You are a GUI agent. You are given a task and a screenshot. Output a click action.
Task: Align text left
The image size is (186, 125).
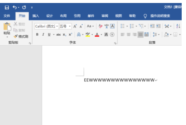tap(123, 34)
